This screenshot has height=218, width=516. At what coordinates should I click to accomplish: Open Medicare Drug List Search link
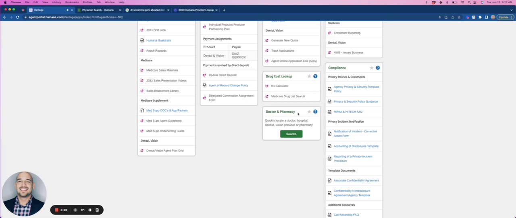click(x=288, y=96)
